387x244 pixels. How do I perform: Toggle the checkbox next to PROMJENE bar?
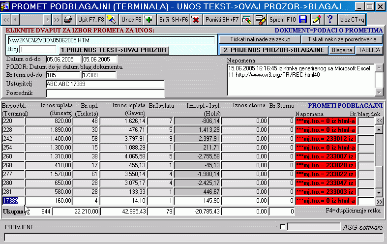pyautogui.click(x=283, y=227)
